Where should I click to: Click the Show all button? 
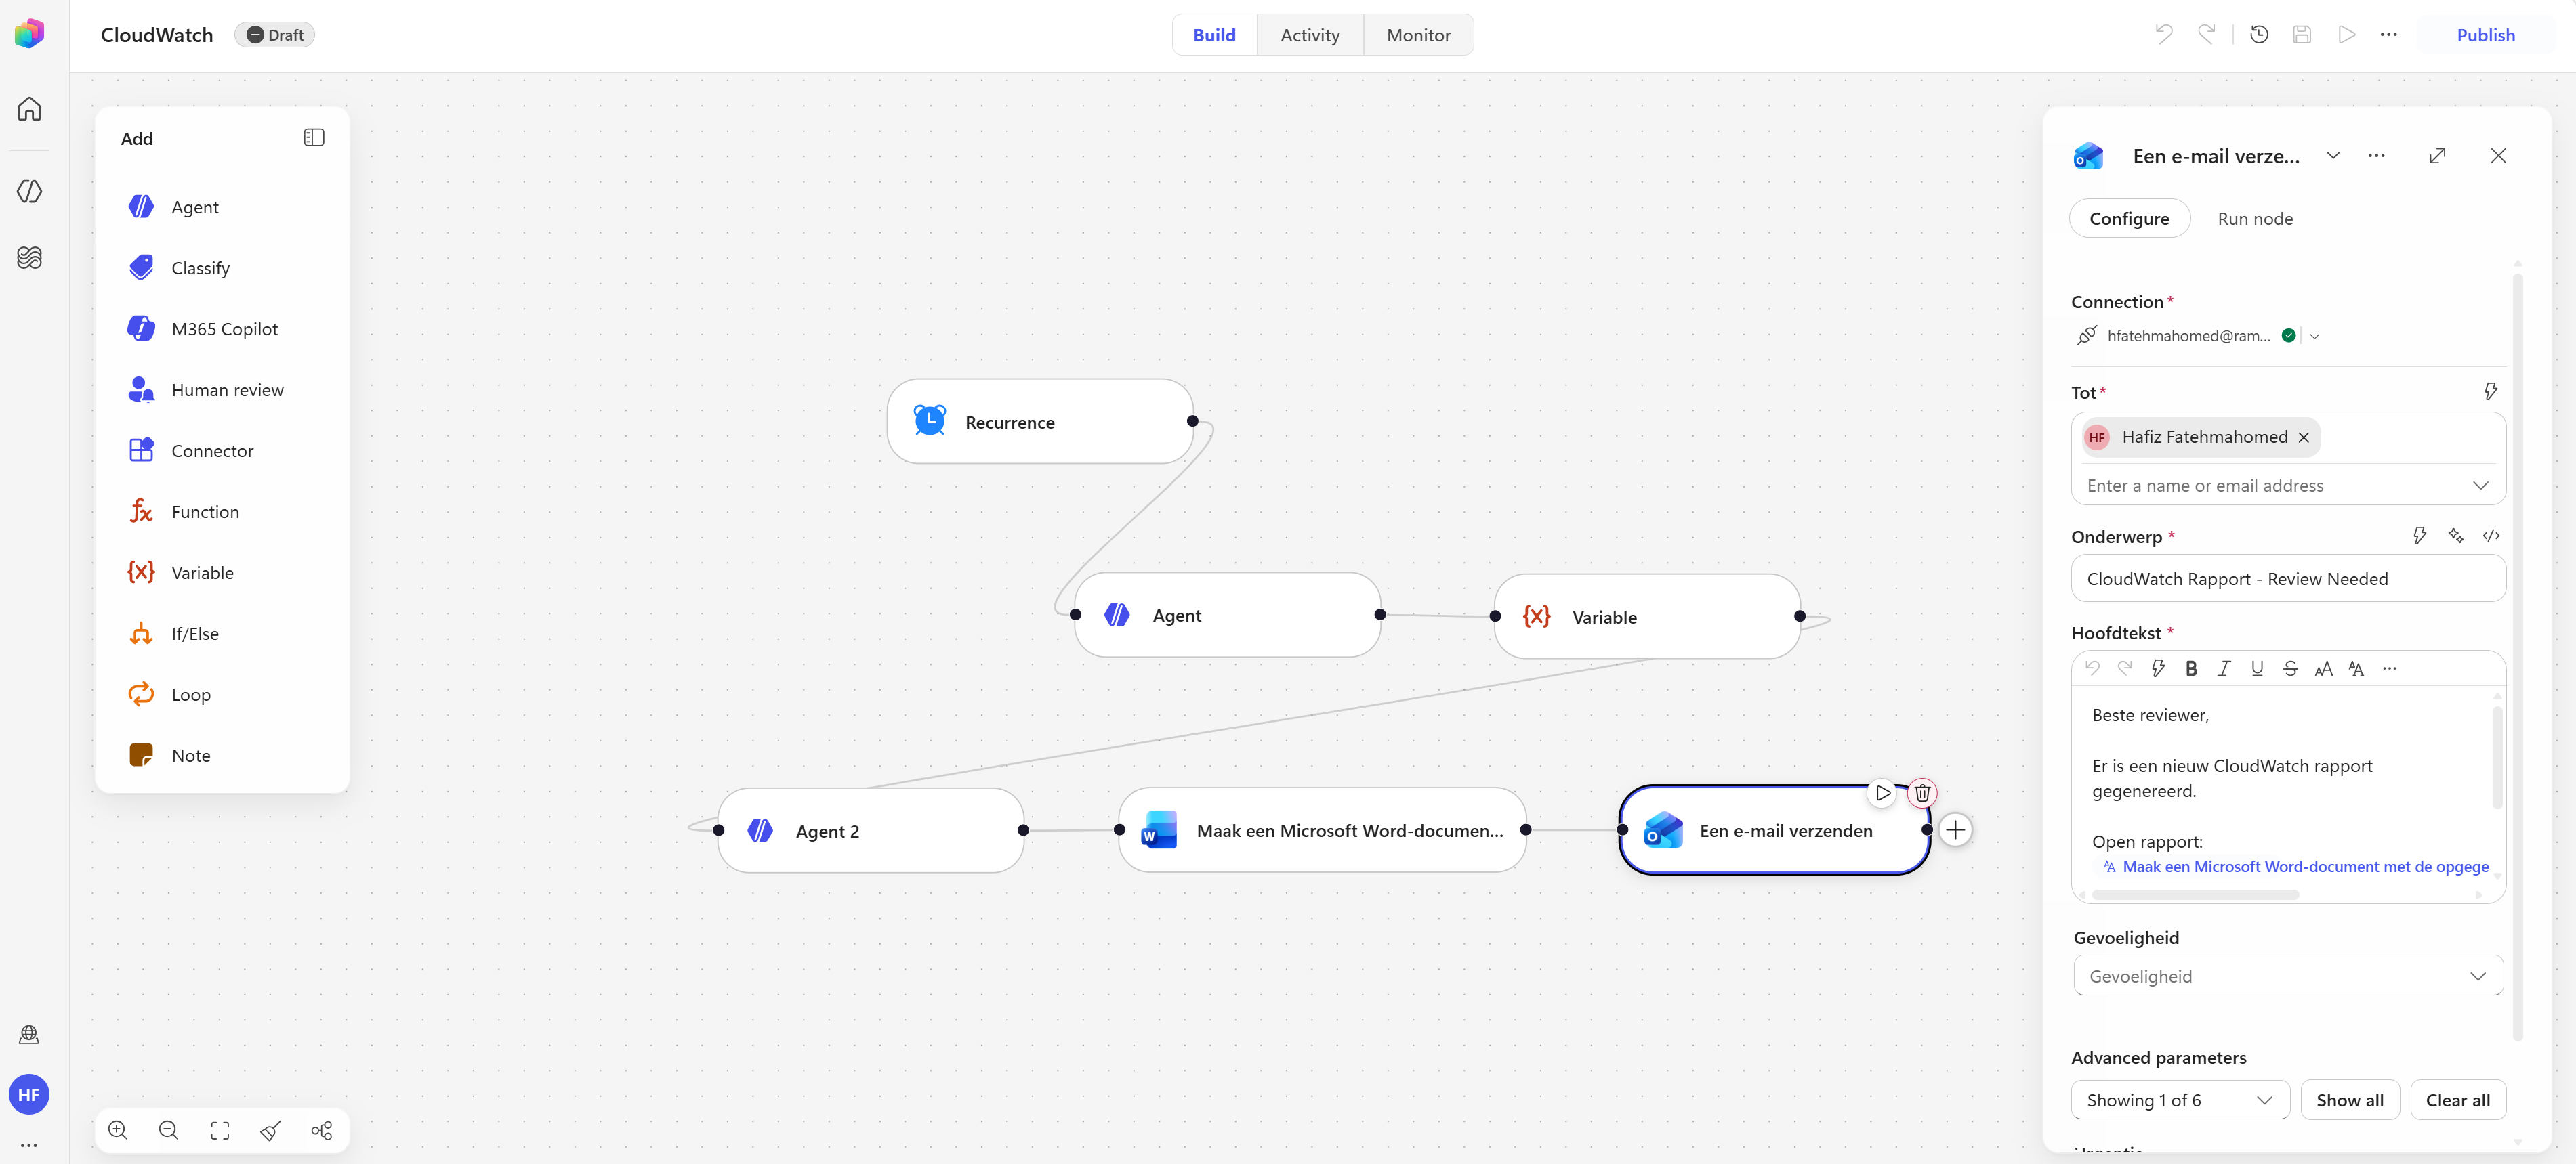pos(2350,1100)
